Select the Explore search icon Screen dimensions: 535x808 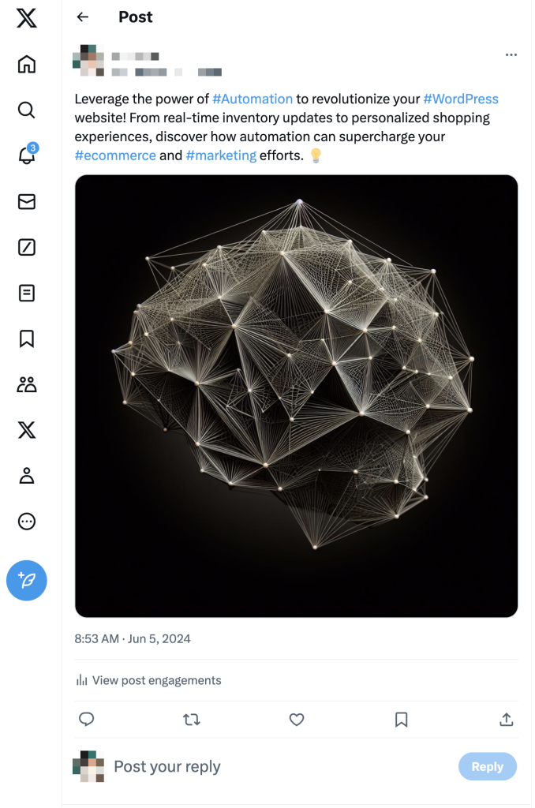[26, 110]
